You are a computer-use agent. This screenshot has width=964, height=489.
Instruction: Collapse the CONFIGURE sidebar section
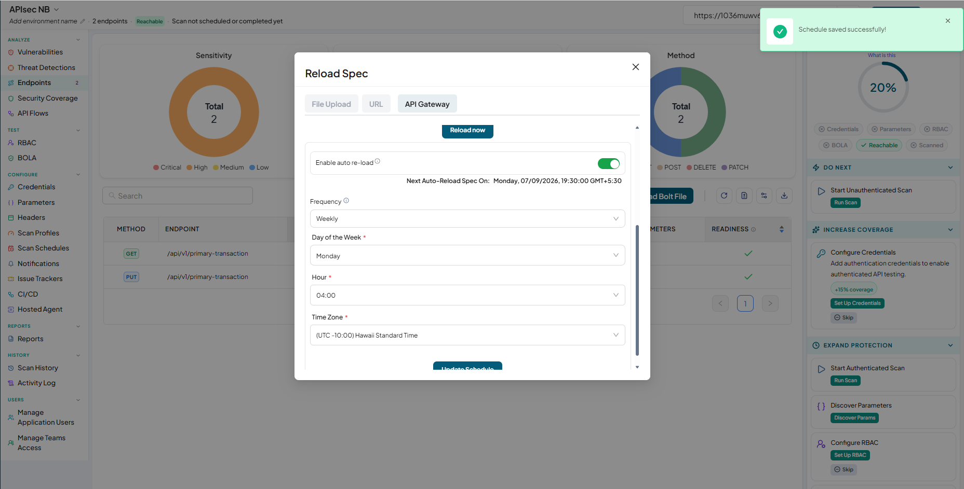tap(78, 175)
